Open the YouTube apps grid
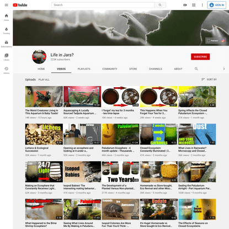The width and height of the screenshot is (229, 229). [194, 5]
